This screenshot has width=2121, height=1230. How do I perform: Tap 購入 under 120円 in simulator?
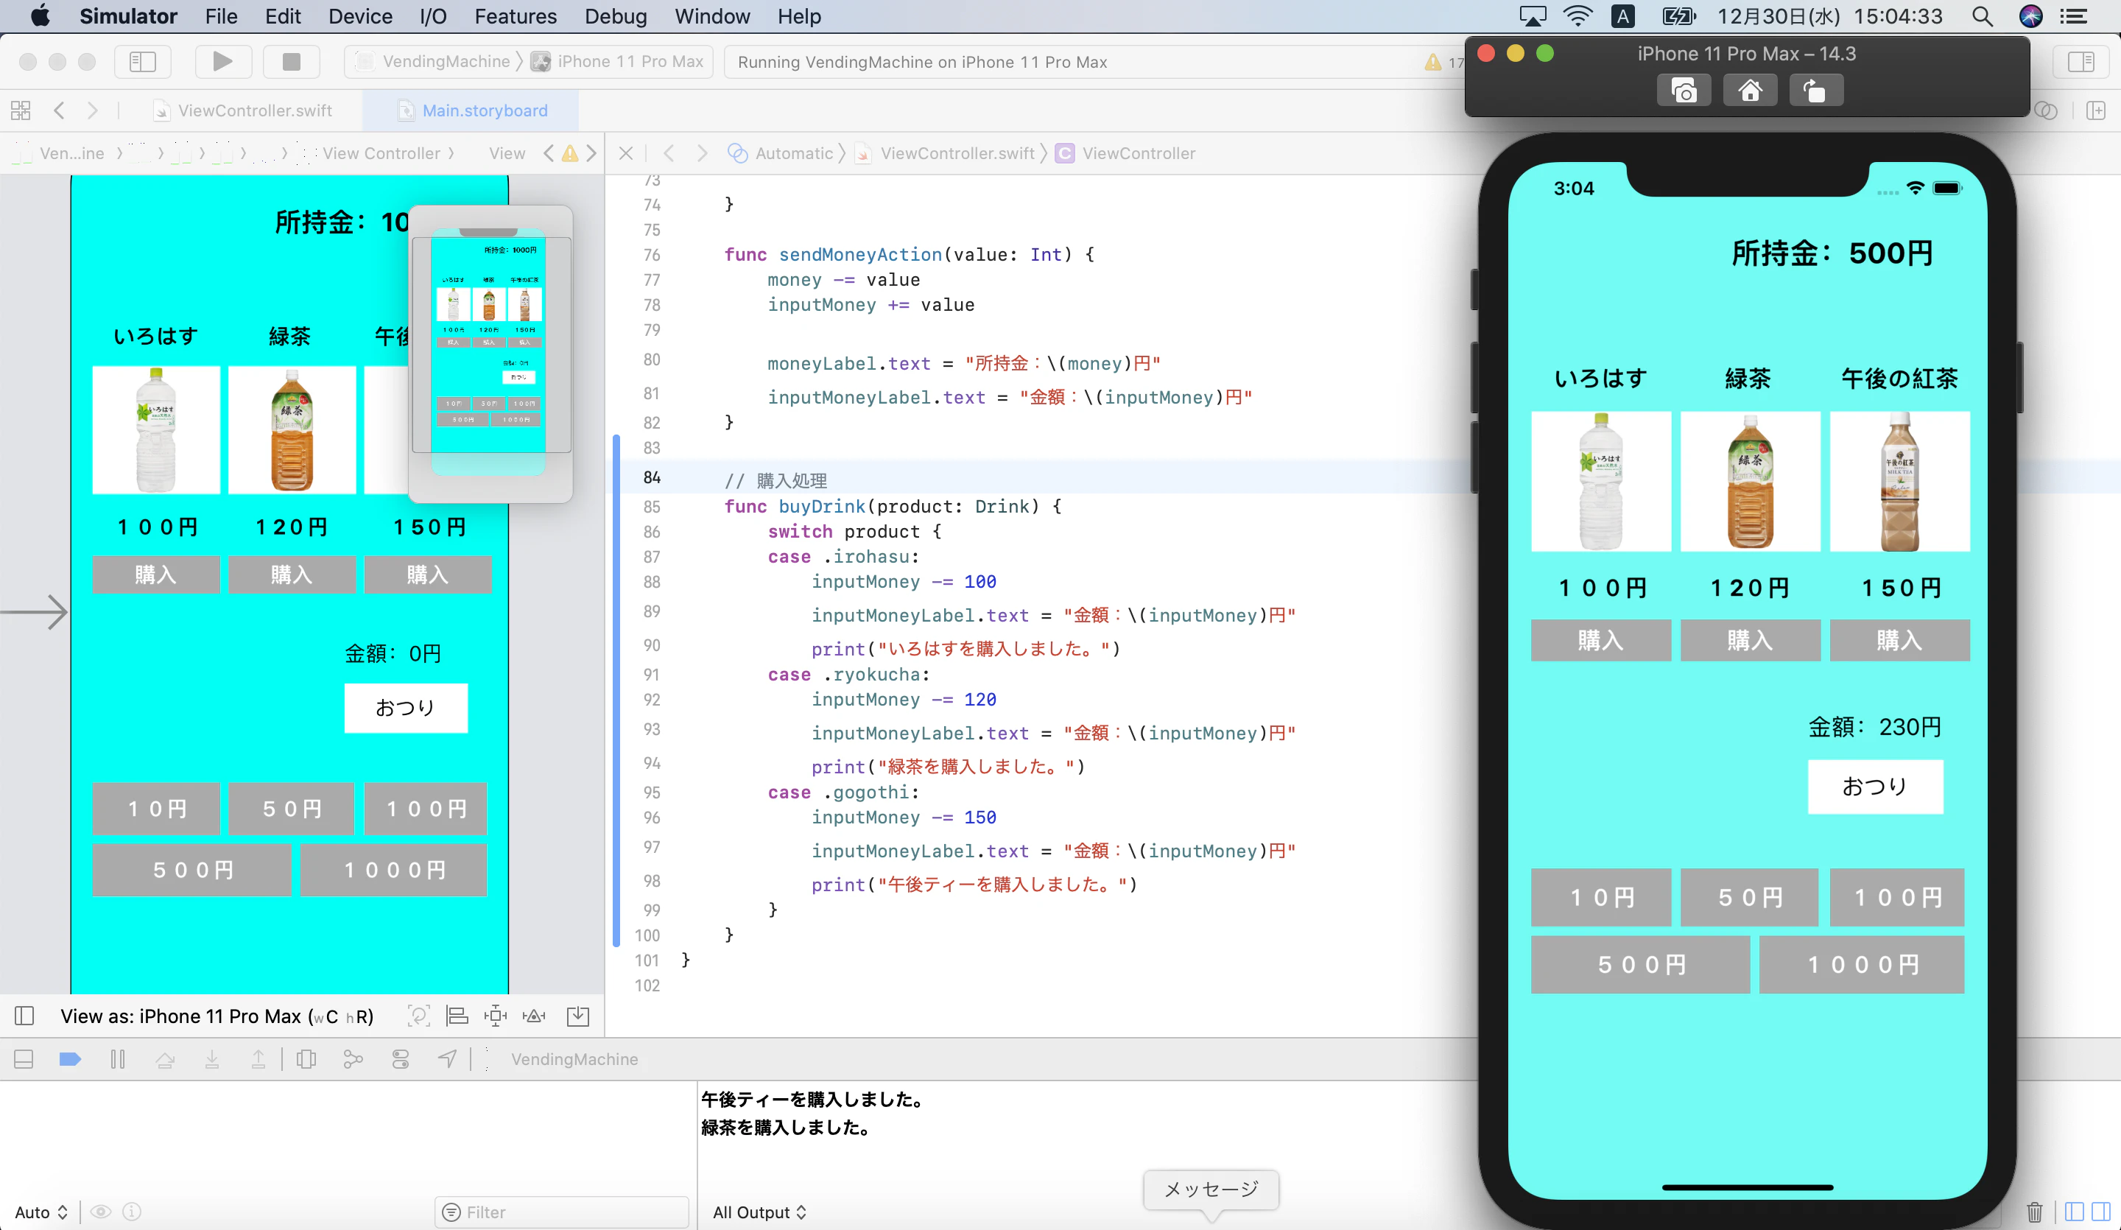pyautogui.click(x=1750, y=640)
